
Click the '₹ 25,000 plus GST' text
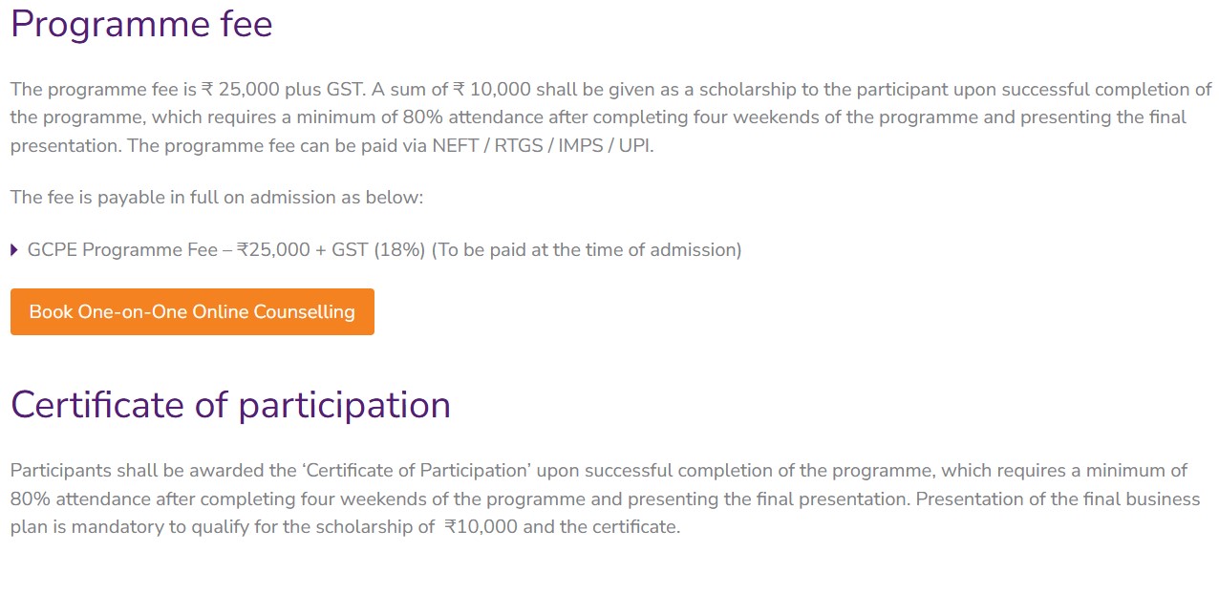pyautogui.click(x=283, y=90)
